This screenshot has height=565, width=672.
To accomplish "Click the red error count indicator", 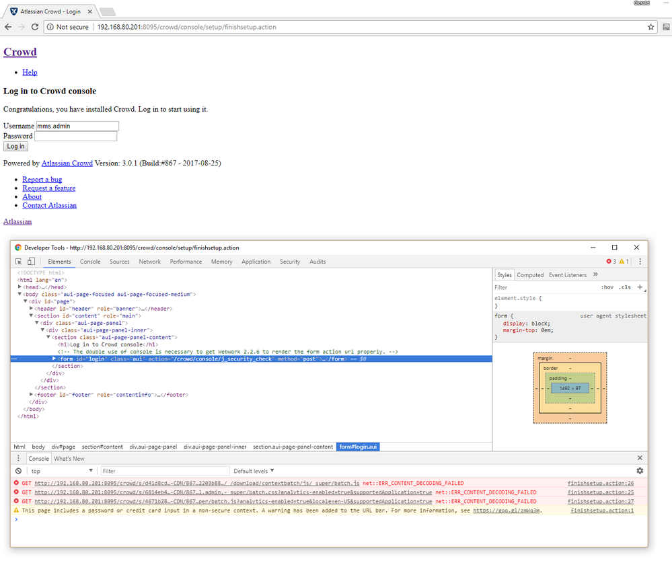I will coord(611,262).
